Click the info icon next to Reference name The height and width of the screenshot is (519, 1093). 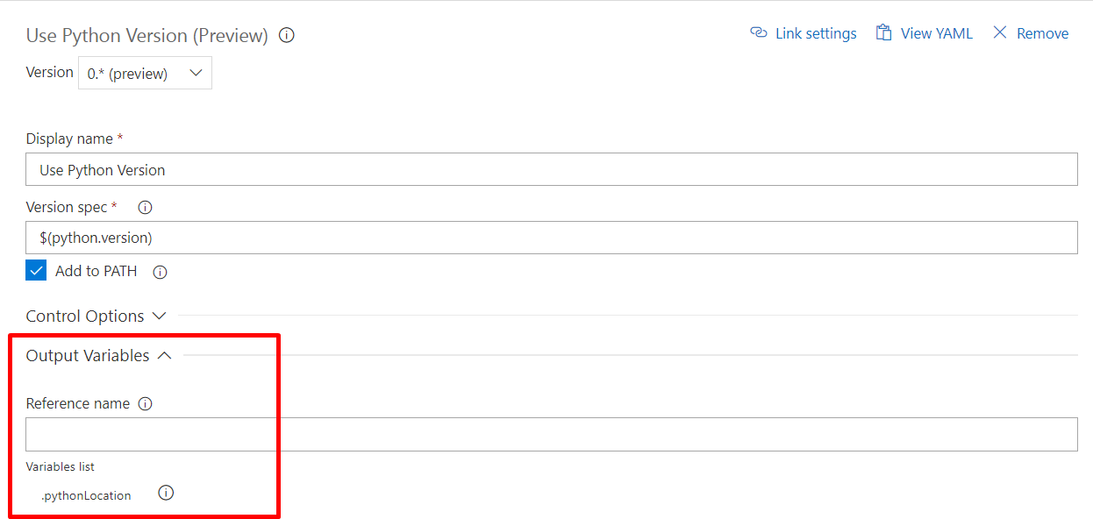[144, 403]
